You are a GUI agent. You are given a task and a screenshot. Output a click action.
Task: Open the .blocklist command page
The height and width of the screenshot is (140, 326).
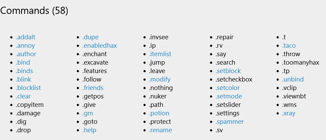tap(28, 88)
